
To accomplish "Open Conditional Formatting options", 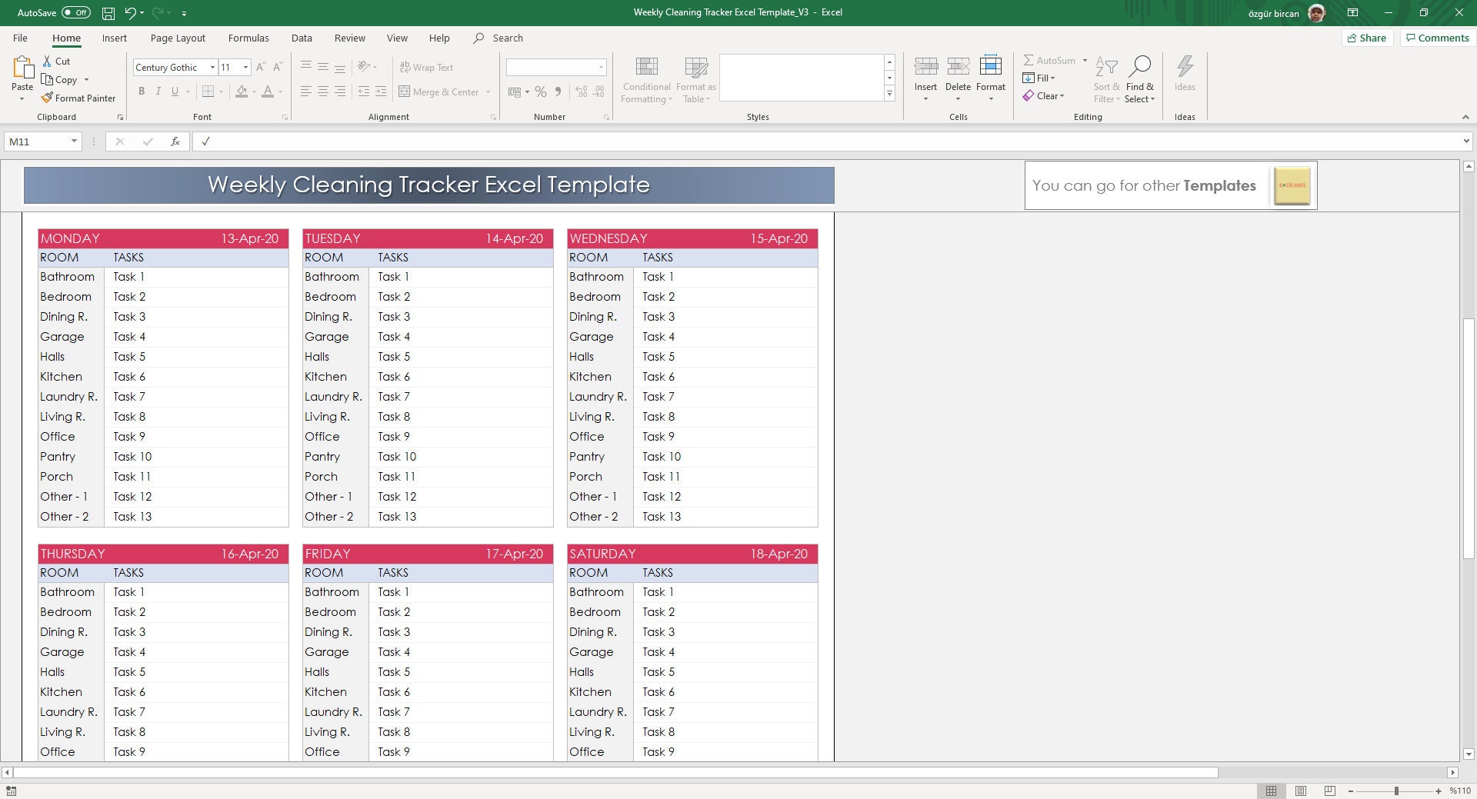I will point(646,78).
